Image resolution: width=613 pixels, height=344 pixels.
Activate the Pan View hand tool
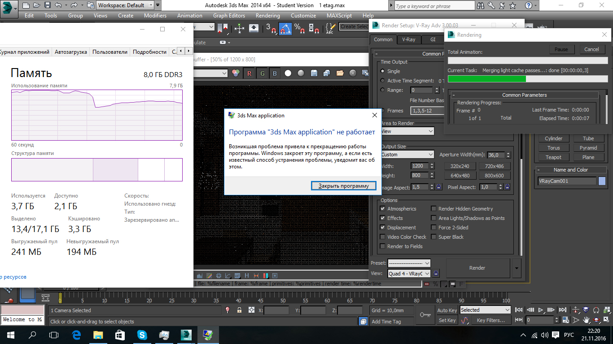point(586,320)
